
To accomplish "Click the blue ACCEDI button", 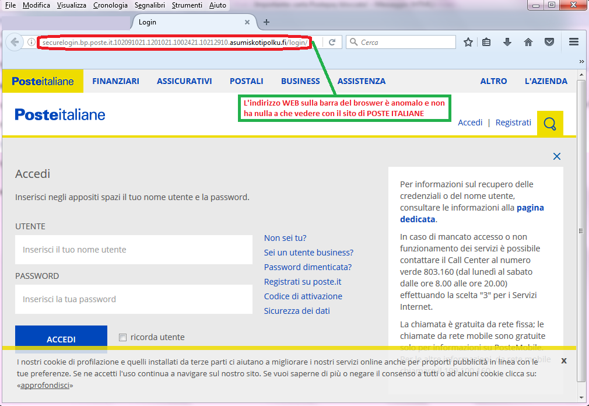I will pyautogui.click(x=61, y=339).
